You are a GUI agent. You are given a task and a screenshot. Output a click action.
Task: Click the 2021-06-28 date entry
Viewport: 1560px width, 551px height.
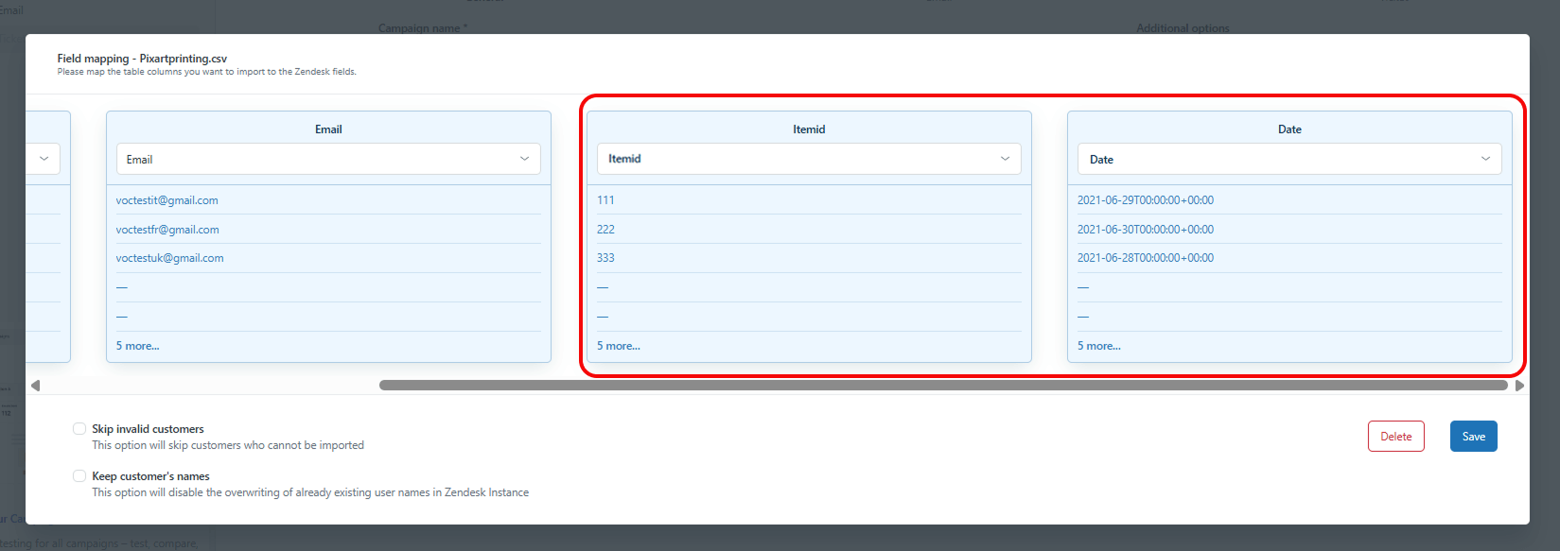1145,258
